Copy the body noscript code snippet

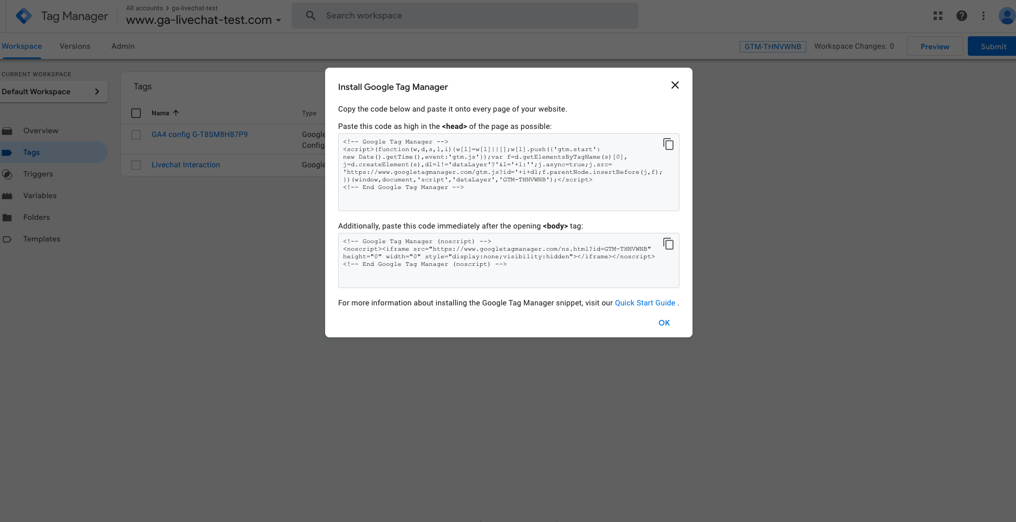(x=668, y=244)
